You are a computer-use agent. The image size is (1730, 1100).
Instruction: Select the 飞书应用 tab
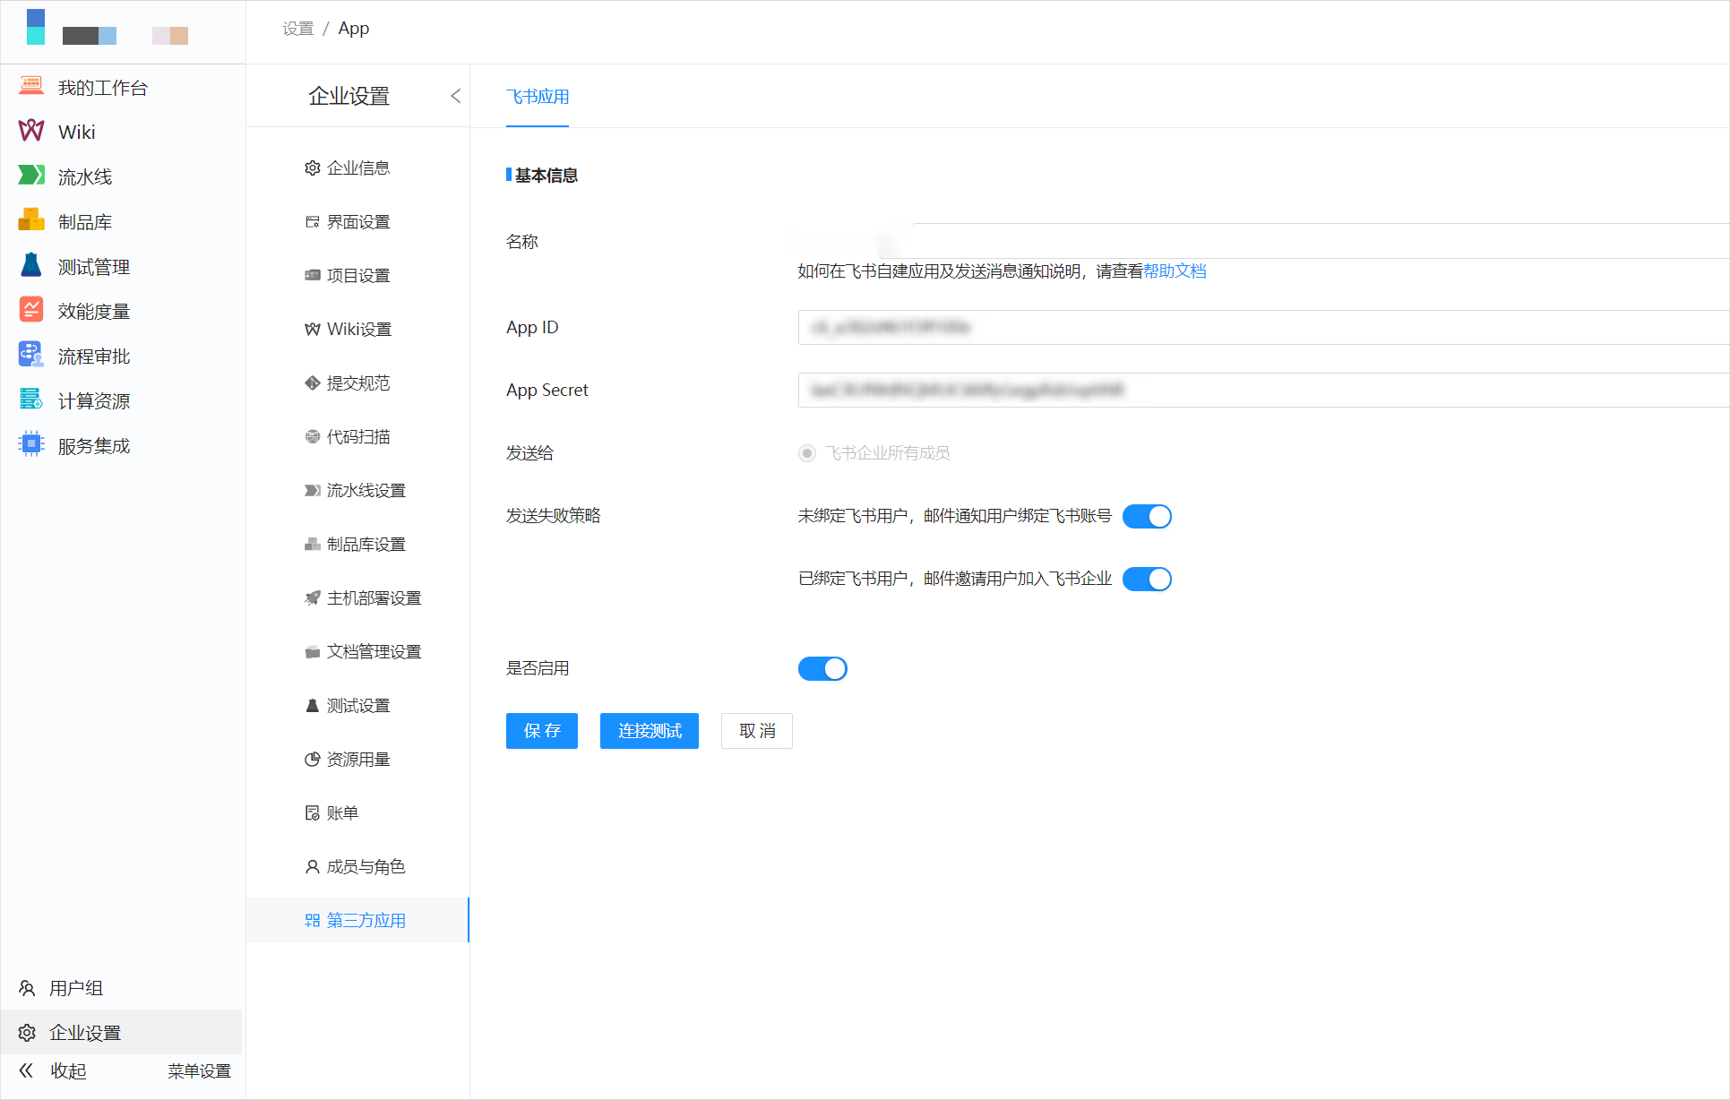538,96
